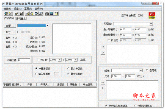Click the 尺寸... button
Image resolution: width=165 pixels, height=109 pixels.
pyautogui.click(x=10, y=32)
